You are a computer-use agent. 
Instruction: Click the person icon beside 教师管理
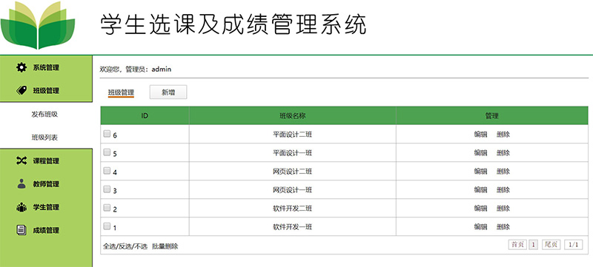click(x=21, y=183)
